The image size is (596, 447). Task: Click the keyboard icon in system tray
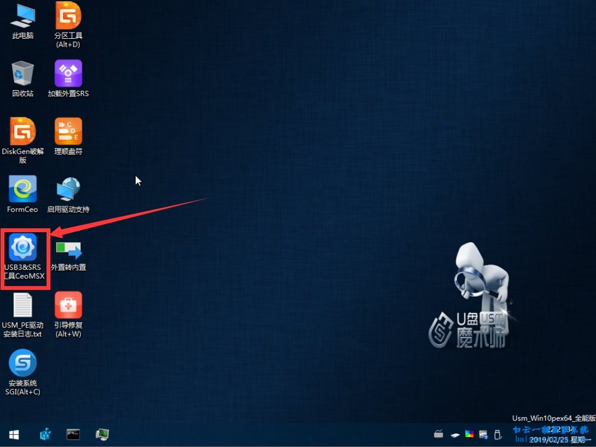440,434
